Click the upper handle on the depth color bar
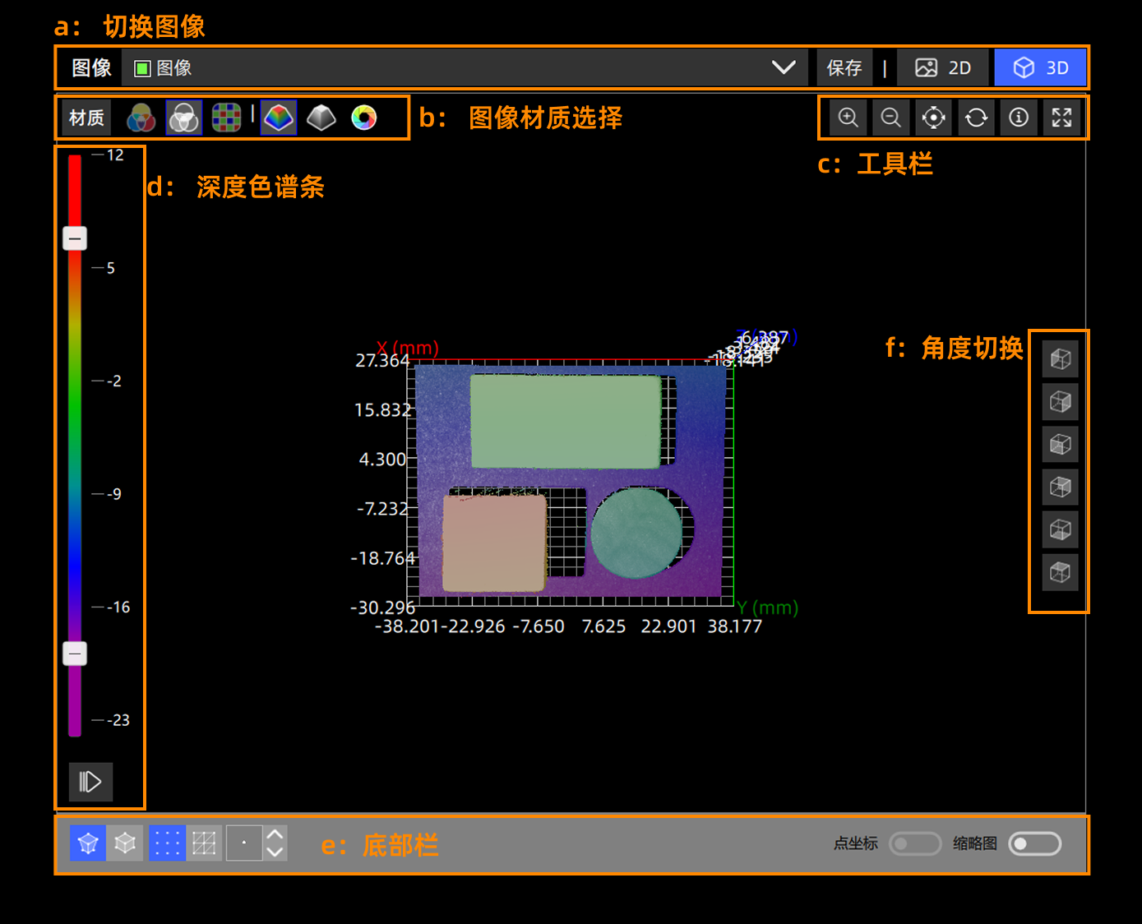Image resolution: width=1142 pixels, height=924 pixels. point(75,238)
